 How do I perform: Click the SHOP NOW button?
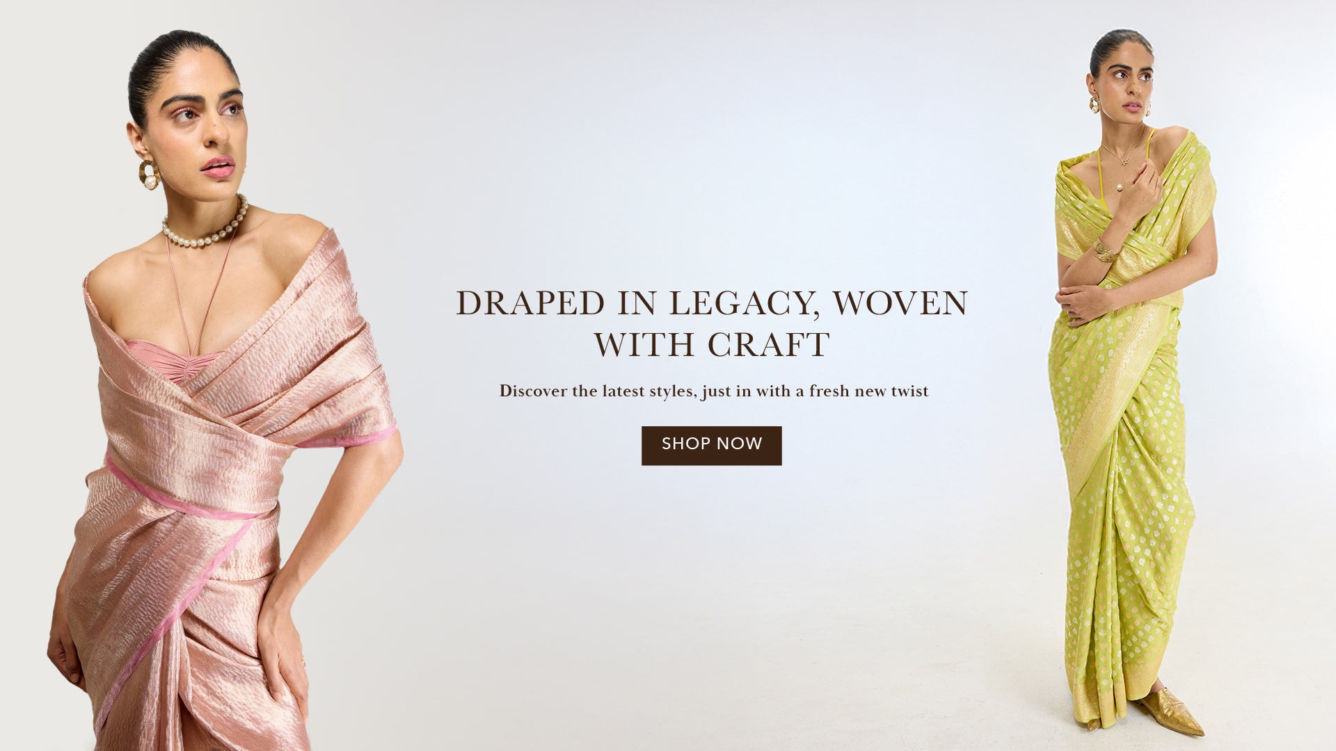tap(711, 445)
